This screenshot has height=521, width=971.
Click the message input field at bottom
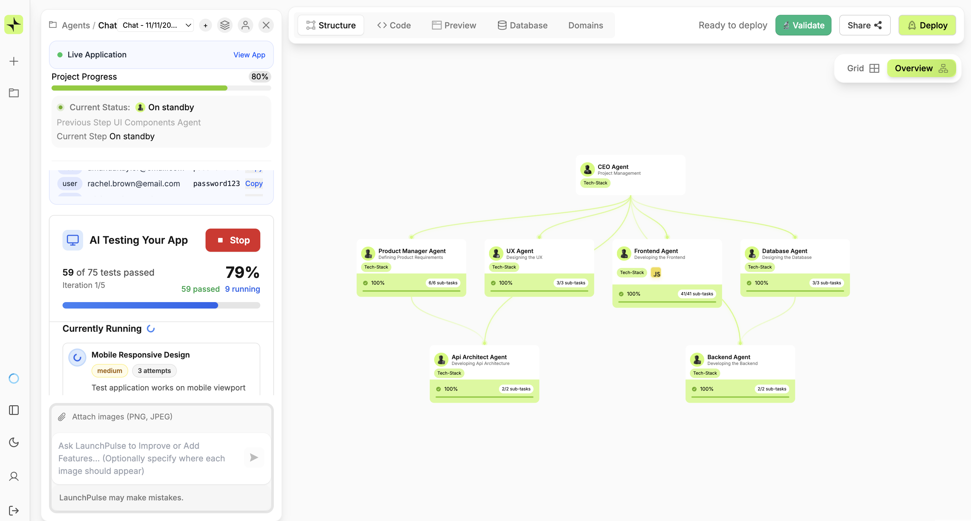[x=143, y=458]
